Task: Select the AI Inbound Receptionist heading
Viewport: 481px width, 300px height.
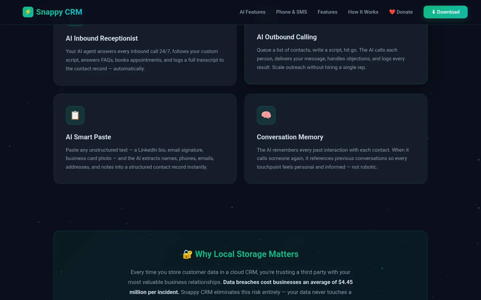Action: coord(102,38)
